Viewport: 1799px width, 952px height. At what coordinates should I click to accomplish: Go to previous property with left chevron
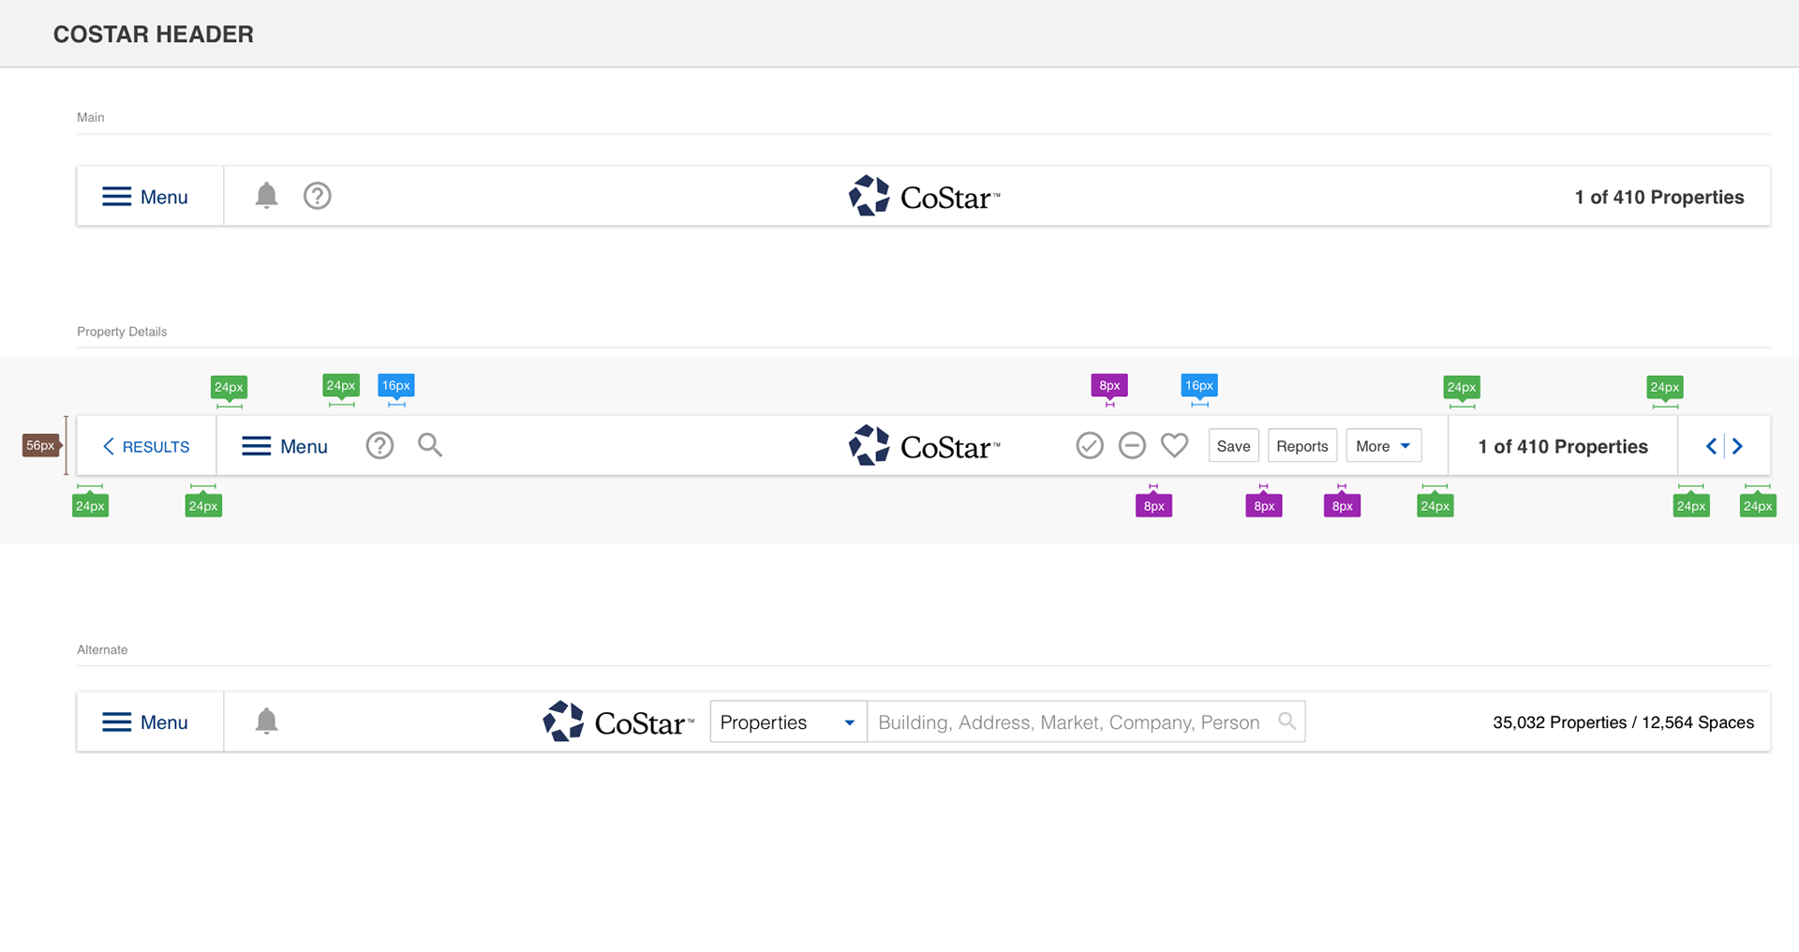click(x=1711, y=446)
